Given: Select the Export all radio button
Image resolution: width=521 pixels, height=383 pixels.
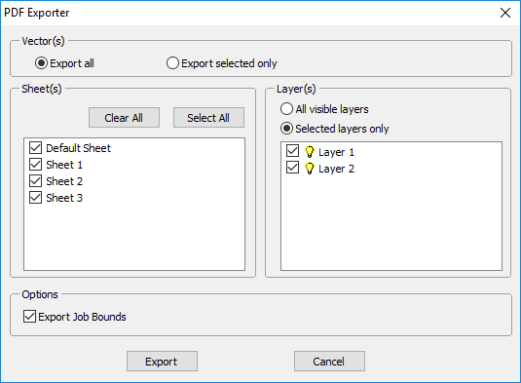Looking at the screenshot, I should pos(41,63).
